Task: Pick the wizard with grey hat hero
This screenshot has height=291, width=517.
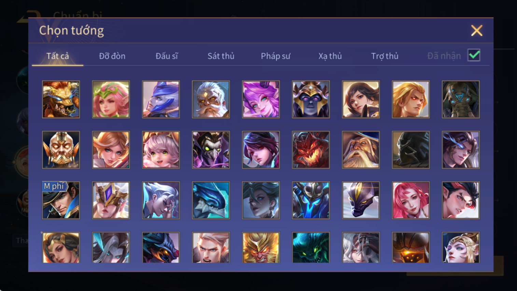Action: point(361,150)
